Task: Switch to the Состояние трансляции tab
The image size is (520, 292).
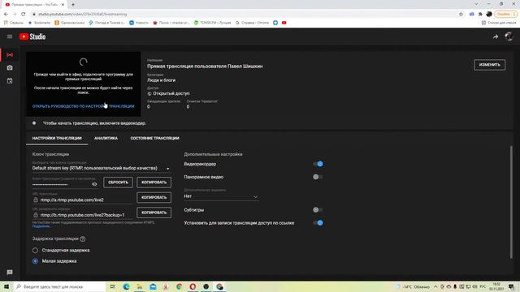Action: click(154, 138)
